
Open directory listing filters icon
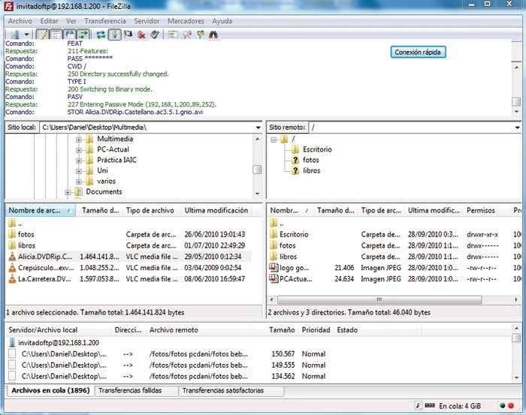coord(173,35)
